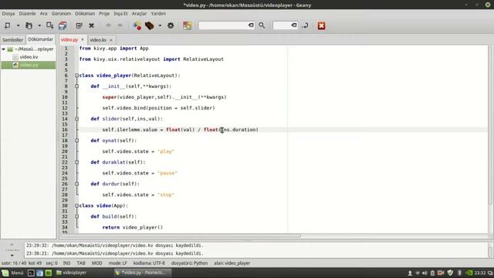494x278 pixels.
Task: Open the Yardım menu
Action: [158, 14]
